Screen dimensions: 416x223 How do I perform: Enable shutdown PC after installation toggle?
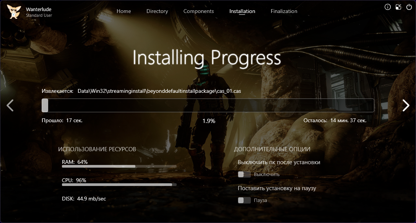(x=244, y=175)
